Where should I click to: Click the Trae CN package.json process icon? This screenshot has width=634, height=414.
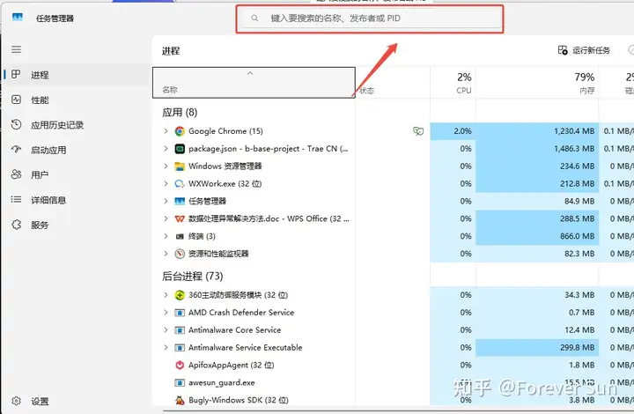tap(180, 149)
